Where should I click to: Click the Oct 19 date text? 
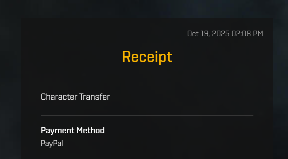point(198,34)
